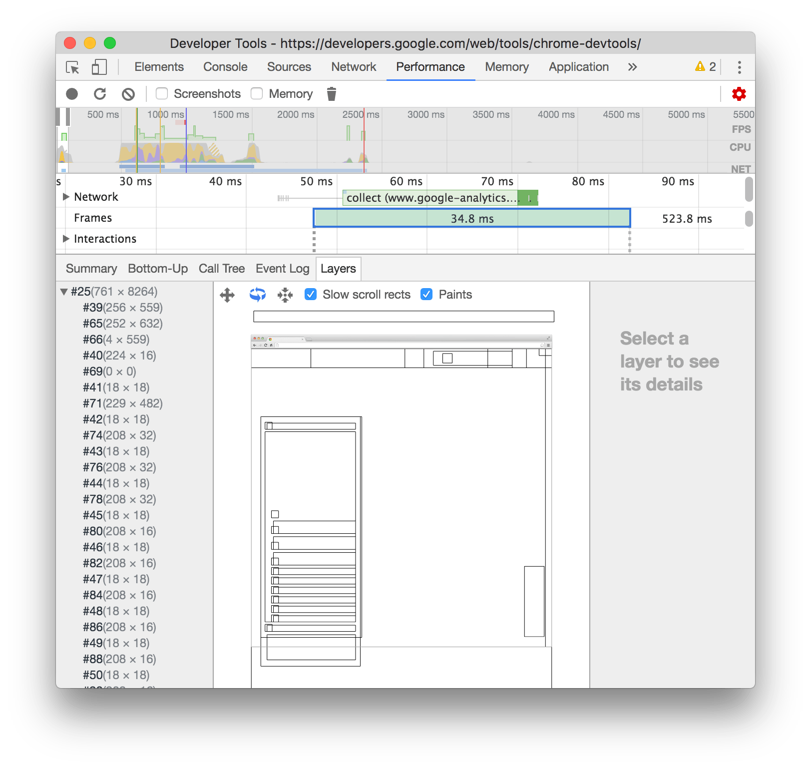The width and height of the screenshot is (811, 768).
Task: Switch to the Console tab
Action: tap(225, 67)
